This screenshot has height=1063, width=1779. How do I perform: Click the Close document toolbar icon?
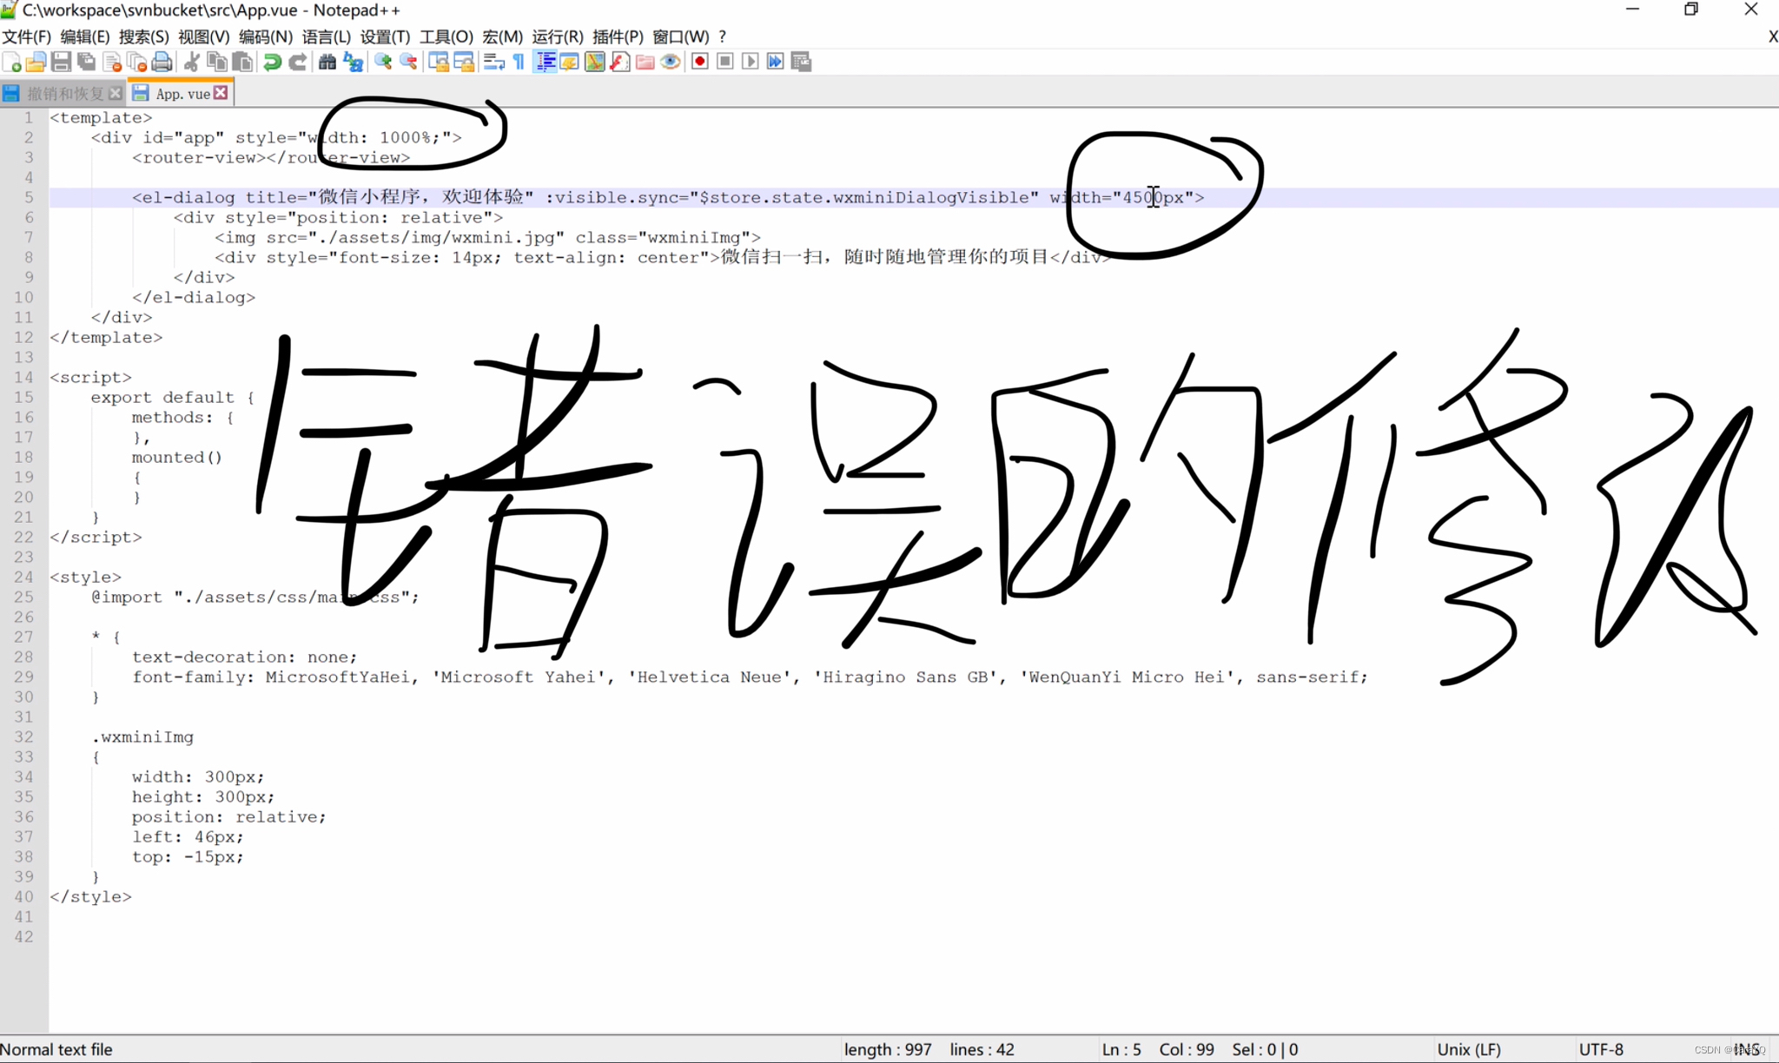tap(112, 62)
